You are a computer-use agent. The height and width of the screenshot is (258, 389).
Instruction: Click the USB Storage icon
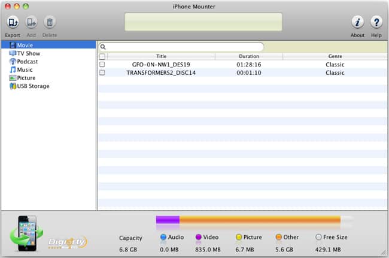pyautogui.click(x=13, y=86)
